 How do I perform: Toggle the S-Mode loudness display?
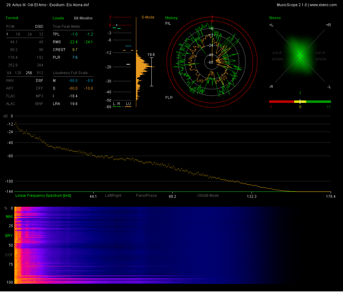pyautogui.click(x=148, y=17)
